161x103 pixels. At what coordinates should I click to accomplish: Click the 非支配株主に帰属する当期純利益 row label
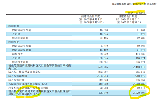point(28,88)
